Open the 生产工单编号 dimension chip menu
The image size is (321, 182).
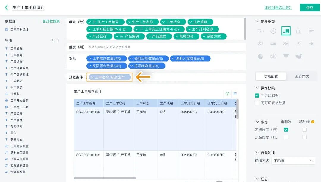click(x=90, y=22)
